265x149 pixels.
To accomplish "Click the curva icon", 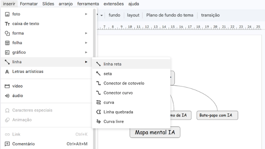I will (99, 102).
